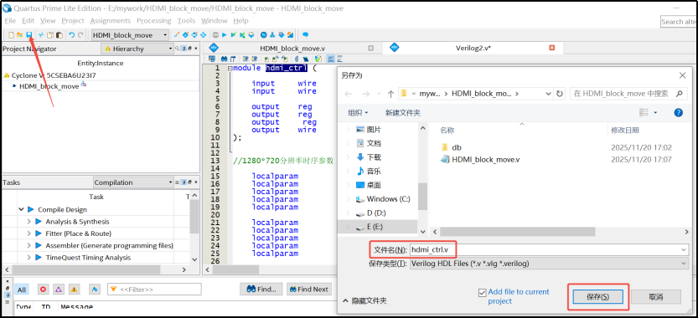Screen dimensions: 698x318
Task: Click the up-one-level arrow in the save dialog
Action: [390, 94]
